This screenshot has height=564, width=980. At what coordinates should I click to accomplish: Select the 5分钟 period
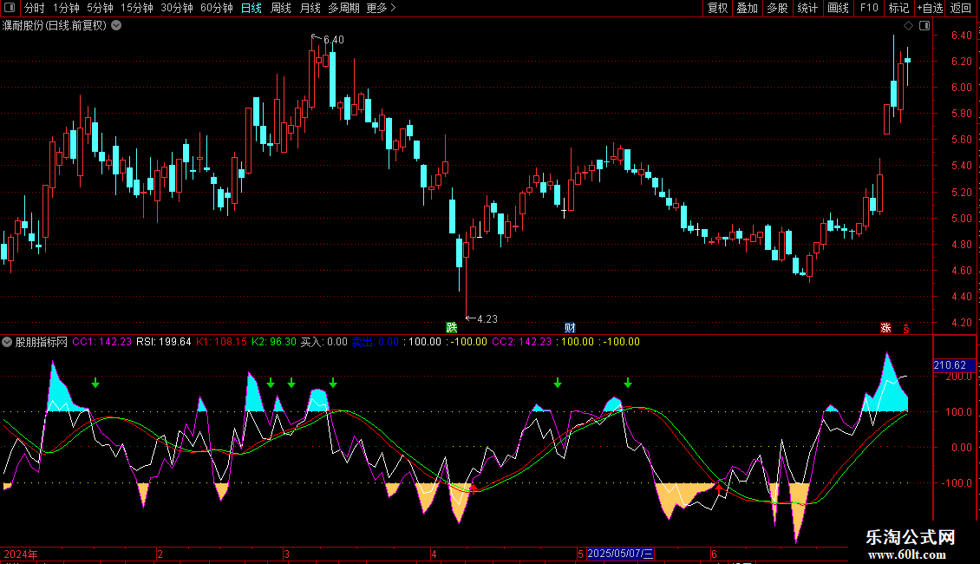click(100, 8)
